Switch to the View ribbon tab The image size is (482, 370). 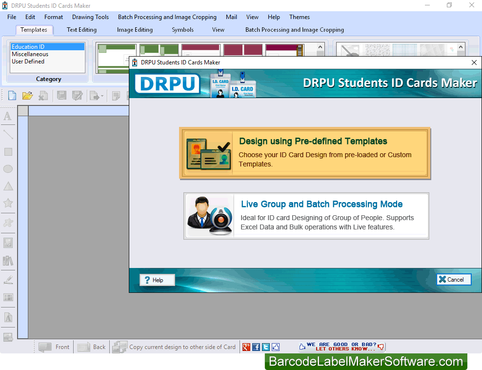tap(218, 30)
